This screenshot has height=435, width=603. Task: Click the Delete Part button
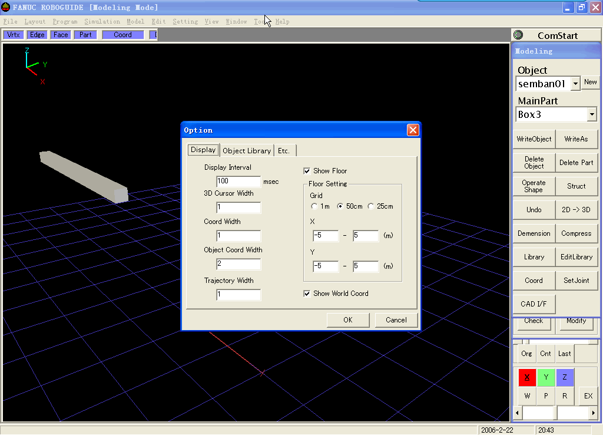[576, 163]
